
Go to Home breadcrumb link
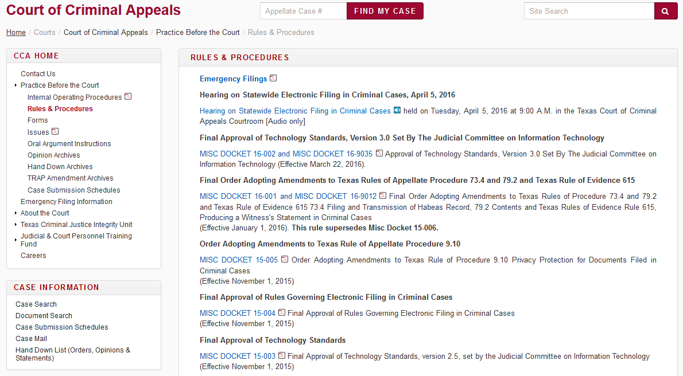click(15, 32)
